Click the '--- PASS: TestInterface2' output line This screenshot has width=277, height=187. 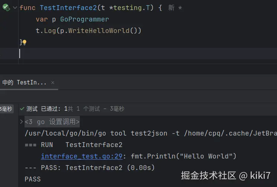[89, 168]
